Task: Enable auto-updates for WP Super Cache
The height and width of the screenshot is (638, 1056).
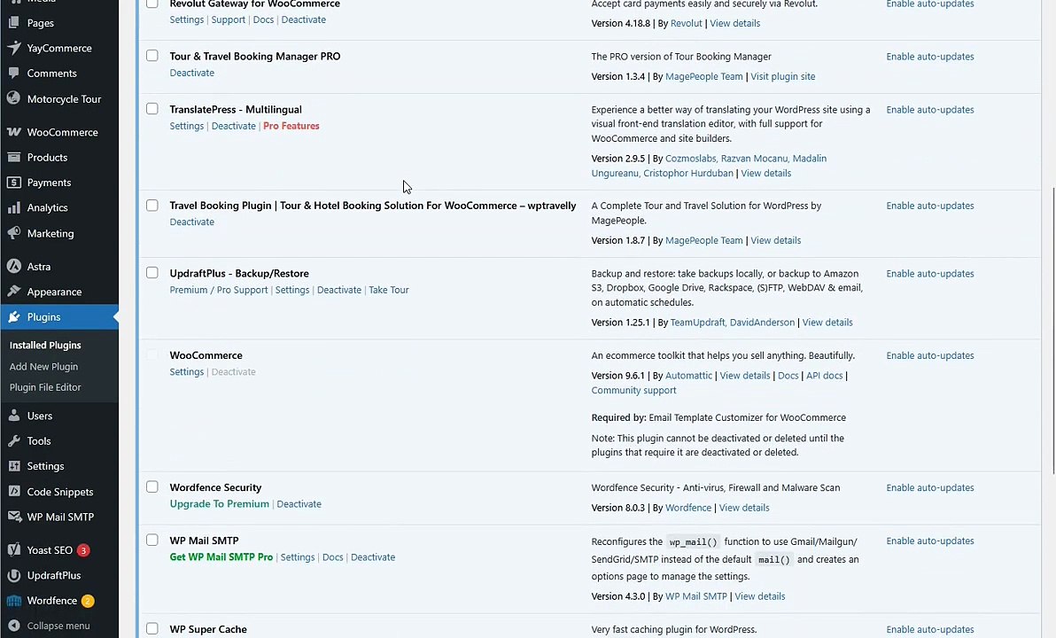Action: tap(930, 629)
